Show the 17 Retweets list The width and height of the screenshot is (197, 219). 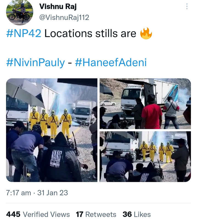[x=96, y=214]
